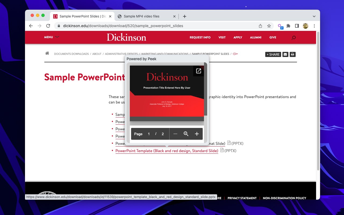Print this page using printer icon
This screenshot has width=344, height=215.
293,54
